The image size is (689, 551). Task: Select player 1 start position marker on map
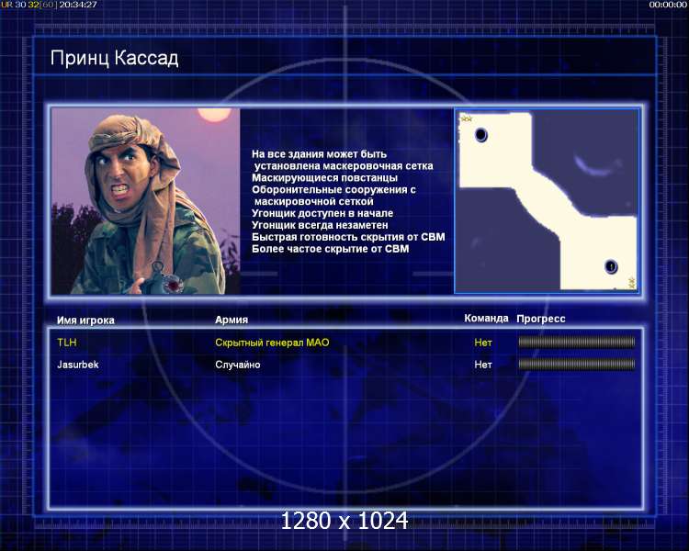(x=611, y=266)
